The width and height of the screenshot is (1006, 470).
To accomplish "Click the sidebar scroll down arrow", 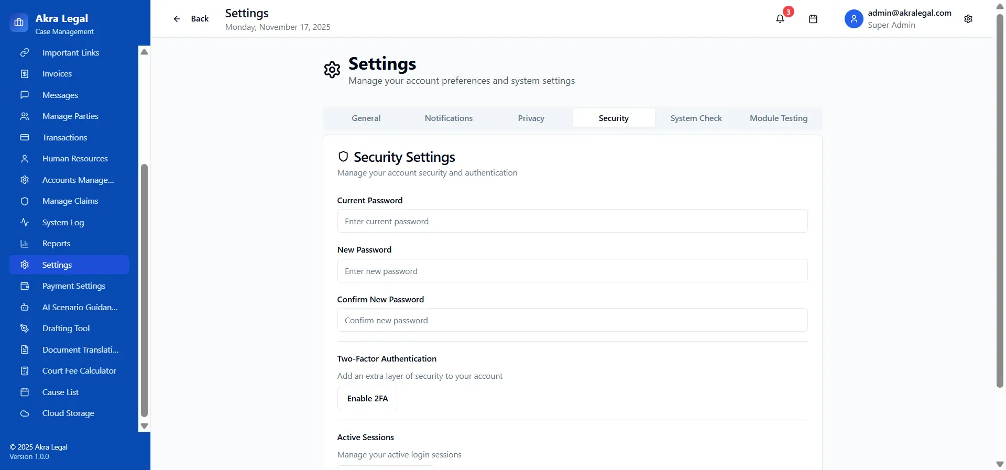I will (145, 426).
